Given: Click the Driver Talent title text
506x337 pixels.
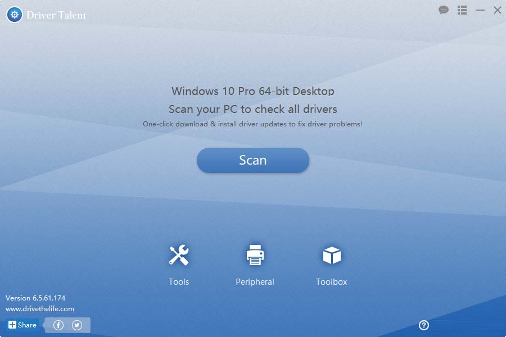Looking at the screenshot, I should pos(56,15).
